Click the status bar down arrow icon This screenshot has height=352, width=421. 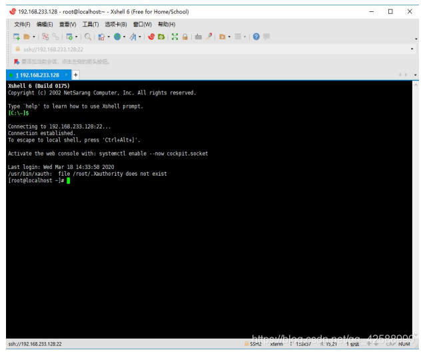click(x=376, y=344)
